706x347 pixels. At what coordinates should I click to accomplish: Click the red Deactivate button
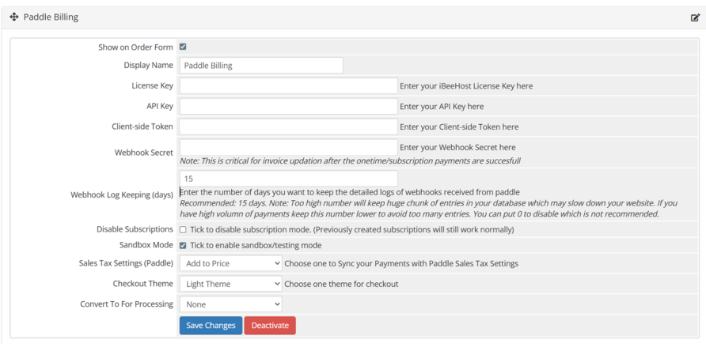270,326
